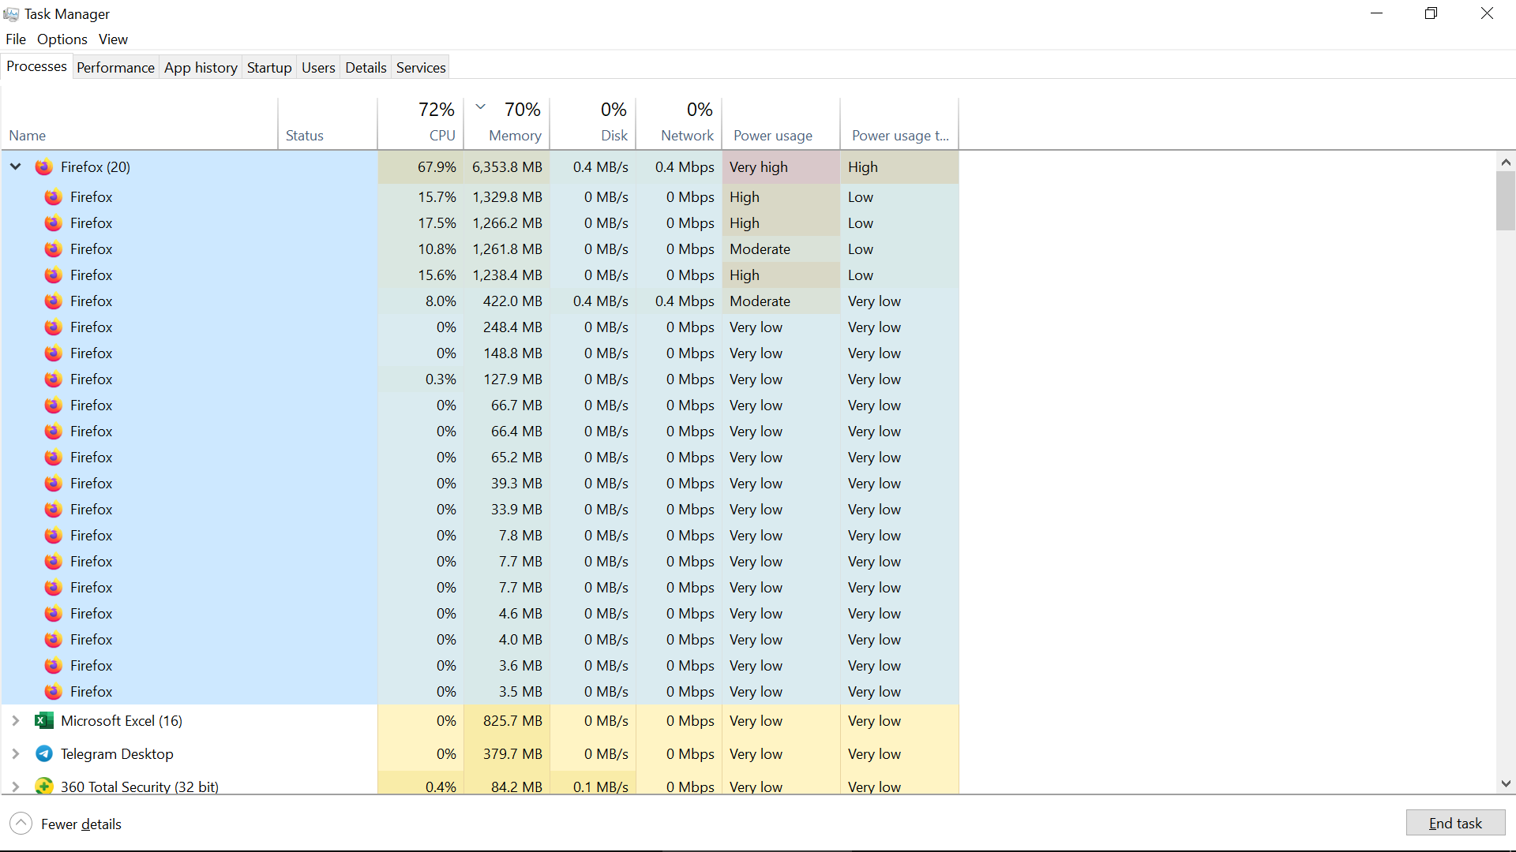
Task: Click Firefox icon in the 66.7 MB row
Action: click(x=53, y=405)
